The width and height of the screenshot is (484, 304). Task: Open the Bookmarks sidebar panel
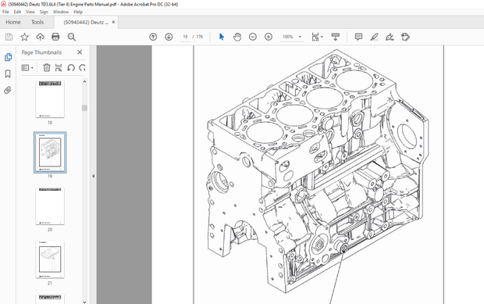tap(8, 73)
